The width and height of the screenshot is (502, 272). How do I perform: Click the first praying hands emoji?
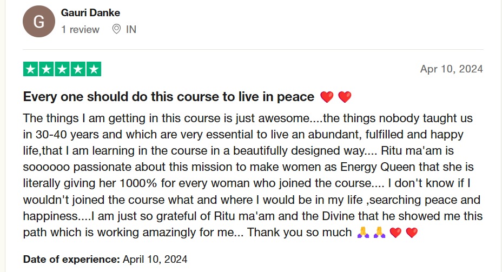point(364,233)
